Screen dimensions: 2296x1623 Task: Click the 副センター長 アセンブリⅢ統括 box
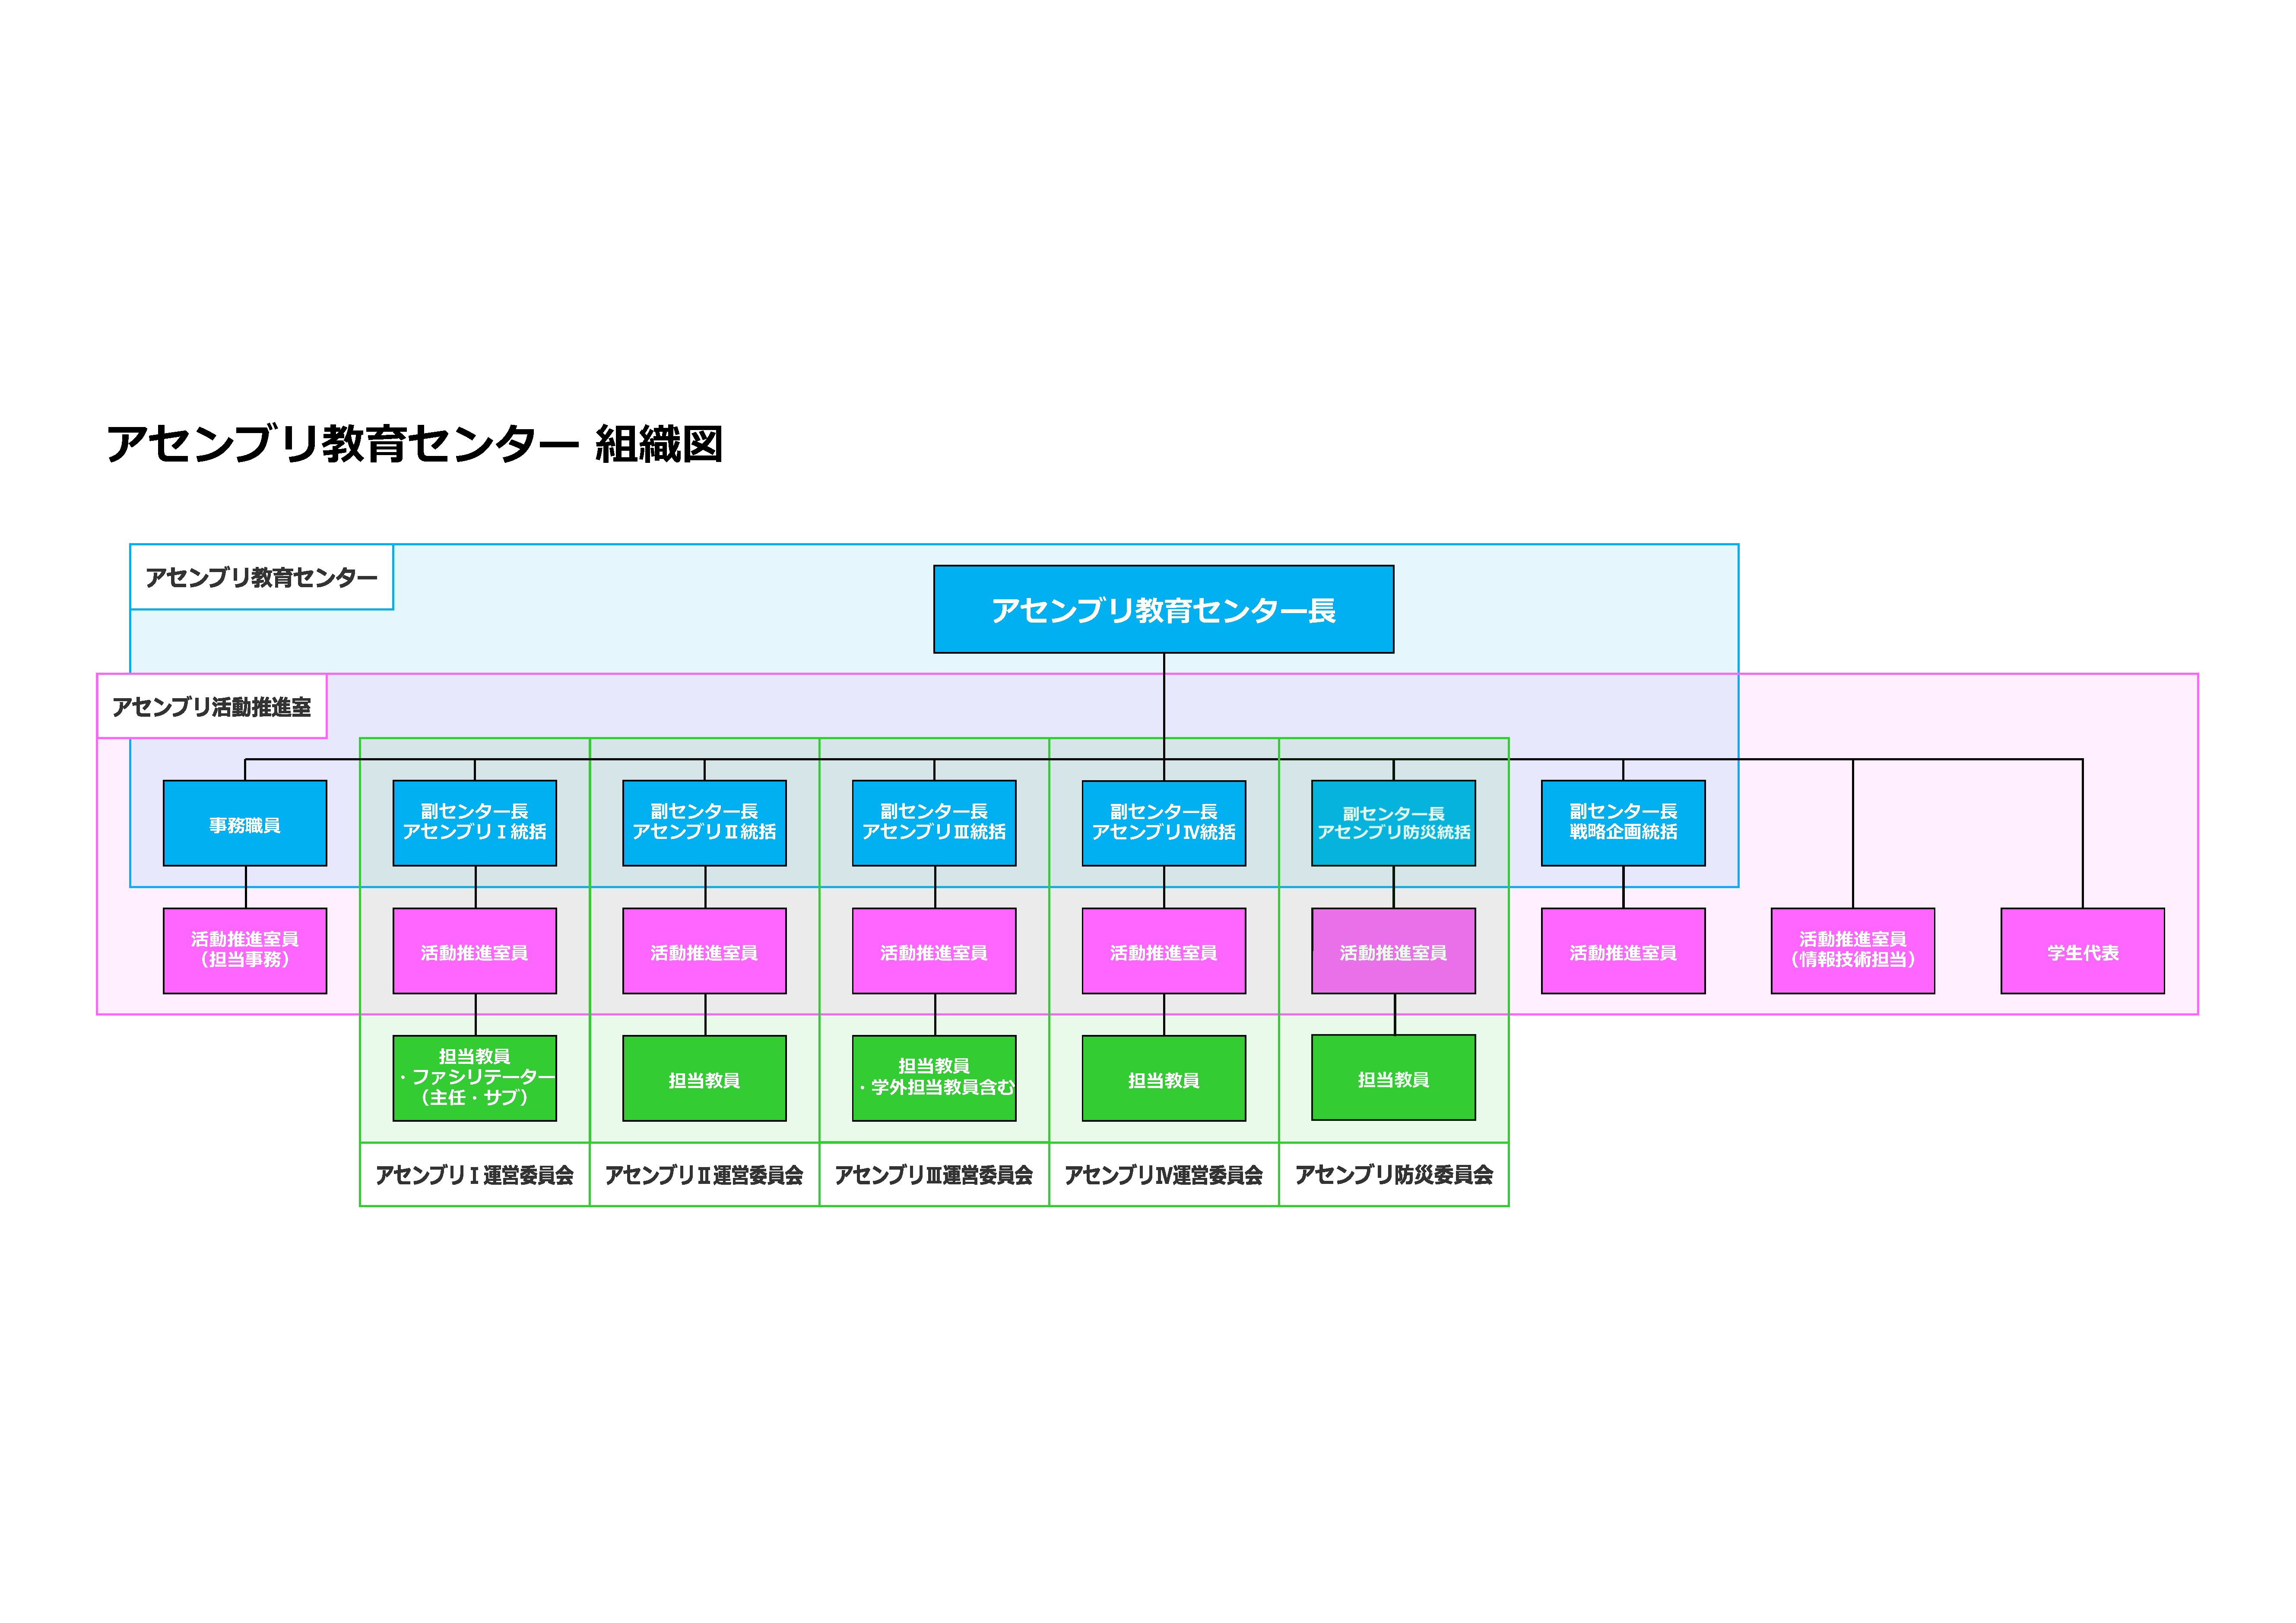pyautogui.click(x=934, y=823)
